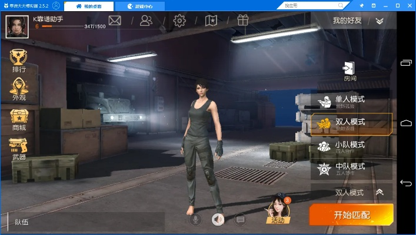Toggle the speaker sound button

point(217,219)
